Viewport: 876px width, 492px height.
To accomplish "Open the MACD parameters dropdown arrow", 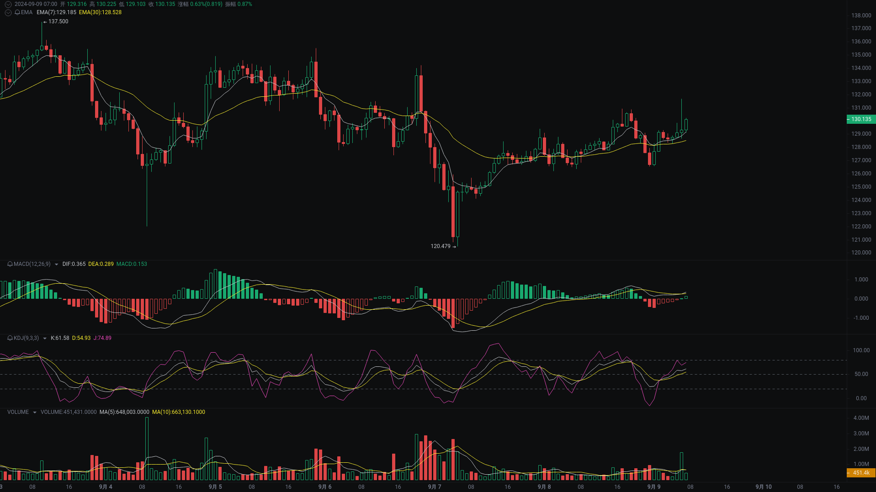I will (56, 264).
